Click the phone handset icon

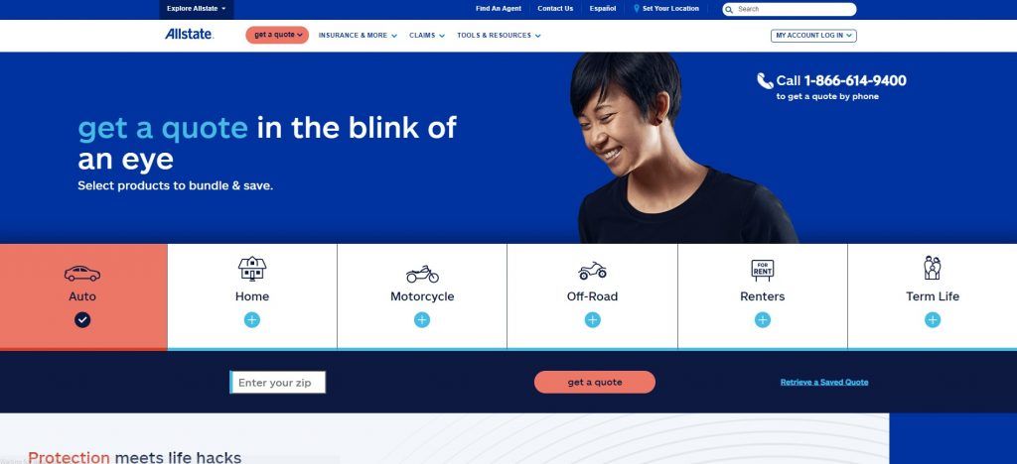point(765,81)
